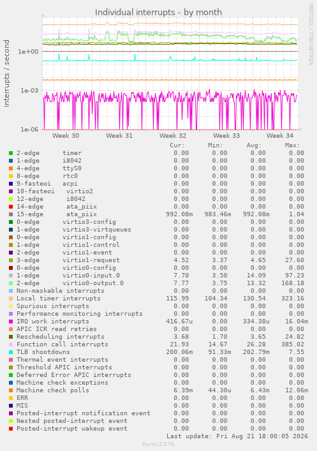
Task: Click the swatch for Performance monitoring interrupts
Action: click(11, 314)
